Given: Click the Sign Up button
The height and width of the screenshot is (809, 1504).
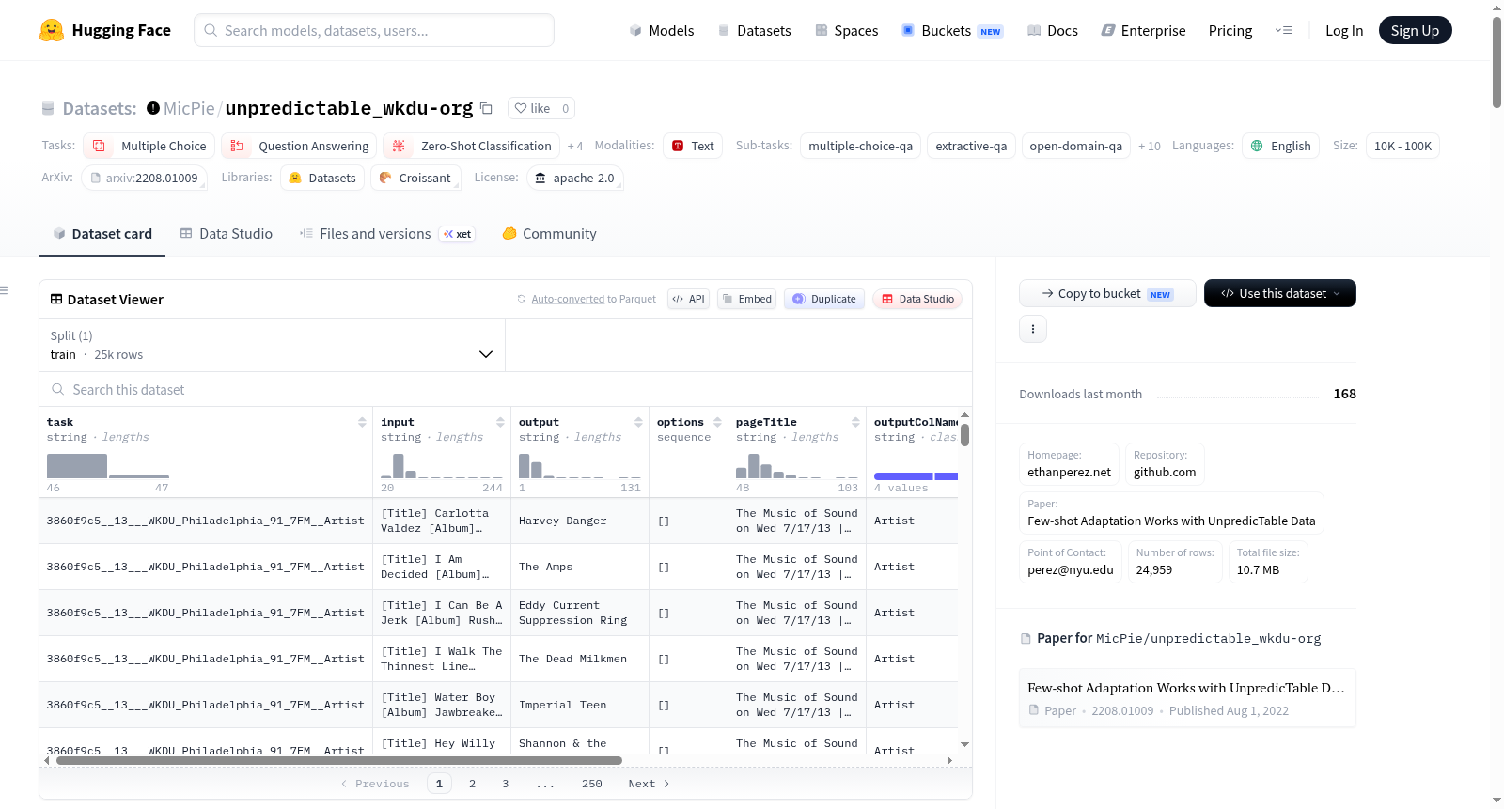Looking at the screenshot, I should click(1415, 30).
